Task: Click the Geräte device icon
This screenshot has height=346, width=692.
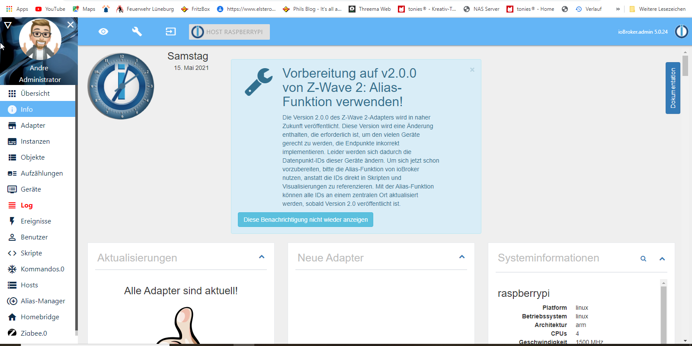Action: click(x=12, y=189)
